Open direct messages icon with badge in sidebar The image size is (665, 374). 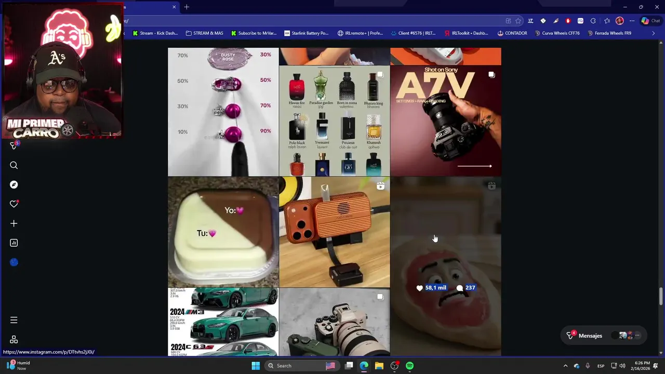click(14, 146)
